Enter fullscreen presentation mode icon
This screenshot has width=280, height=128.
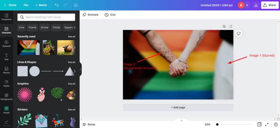[x=267, y=124]
